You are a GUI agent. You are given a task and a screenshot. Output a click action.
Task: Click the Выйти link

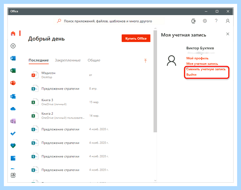(x=191, y=75)
